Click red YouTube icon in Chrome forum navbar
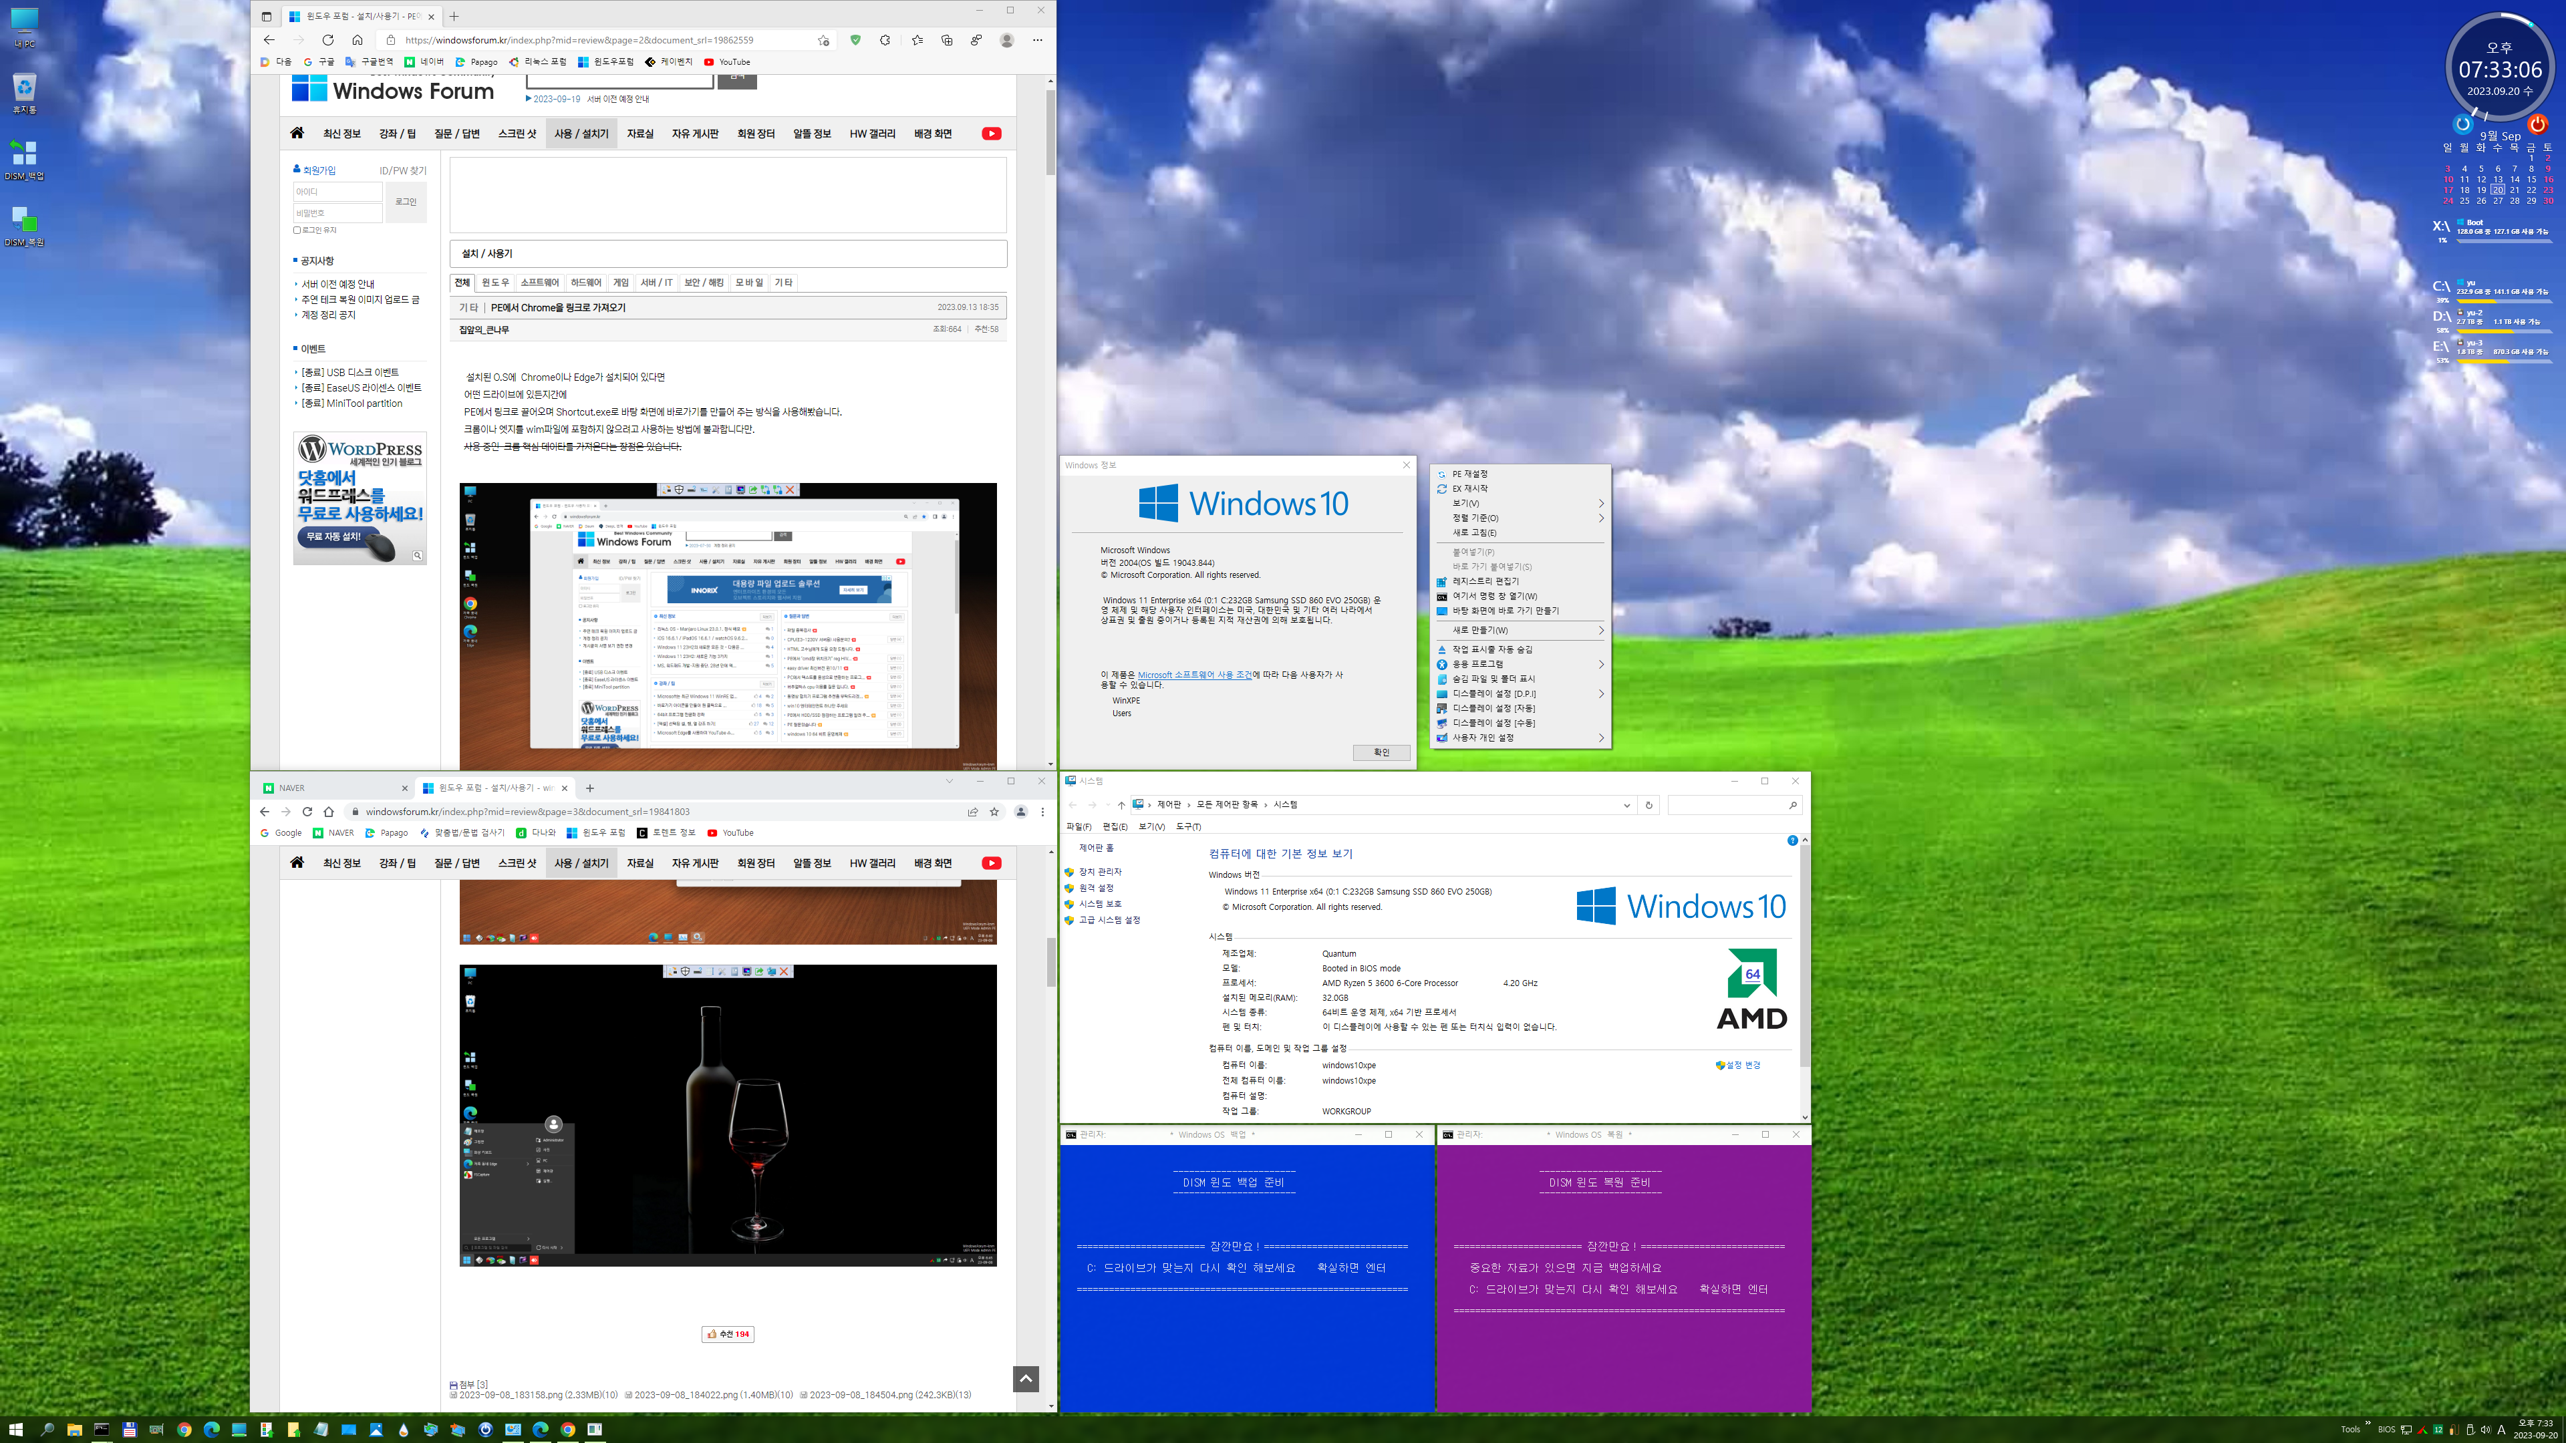 (991, 863)
